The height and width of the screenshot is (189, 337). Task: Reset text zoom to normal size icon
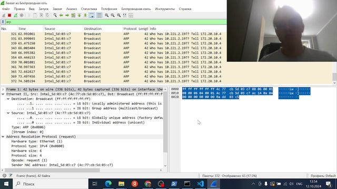(118, 15)
